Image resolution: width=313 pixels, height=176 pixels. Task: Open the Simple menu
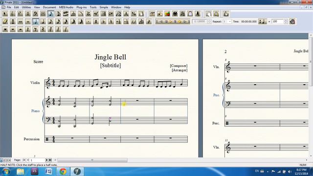tap(104, 7)
